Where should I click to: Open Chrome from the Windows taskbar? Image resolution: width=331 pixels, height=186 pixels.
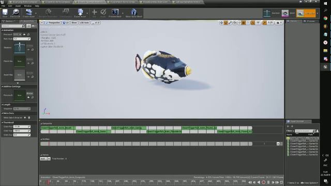325,19
